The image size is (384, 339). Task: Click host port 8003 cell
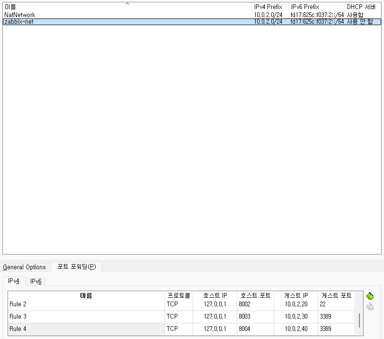coord(255,316)
